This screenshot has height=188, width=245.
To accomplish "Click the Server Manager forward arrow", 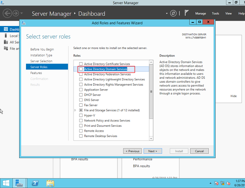I will [16, 13].
